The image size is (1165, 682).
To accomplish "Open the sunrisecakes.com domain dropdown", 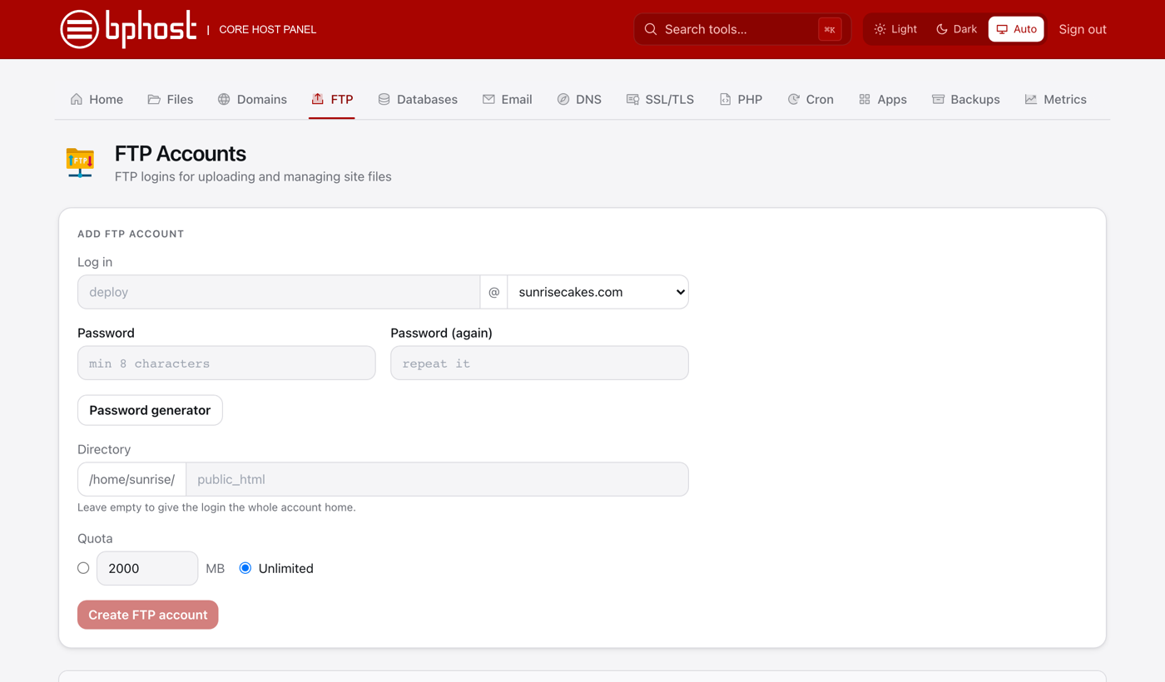I will pyautogui.click(x=597, y=292).
